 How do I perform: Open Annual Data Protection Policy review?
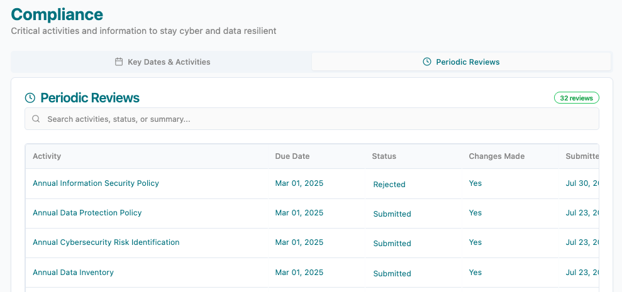(x=87, y=213)
